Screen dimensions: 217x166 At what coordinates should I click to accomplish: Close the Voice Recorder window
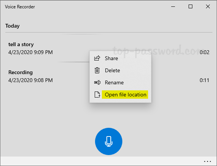(208, 6)
